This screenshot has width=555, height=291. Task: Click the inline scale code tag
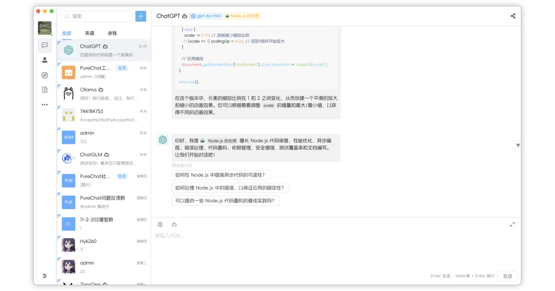point(268,106)
